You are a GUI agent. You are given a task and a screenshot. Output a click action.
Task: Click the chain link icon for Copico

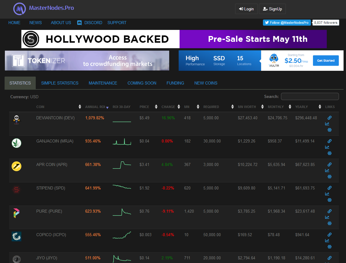click(x=330, y=235)
